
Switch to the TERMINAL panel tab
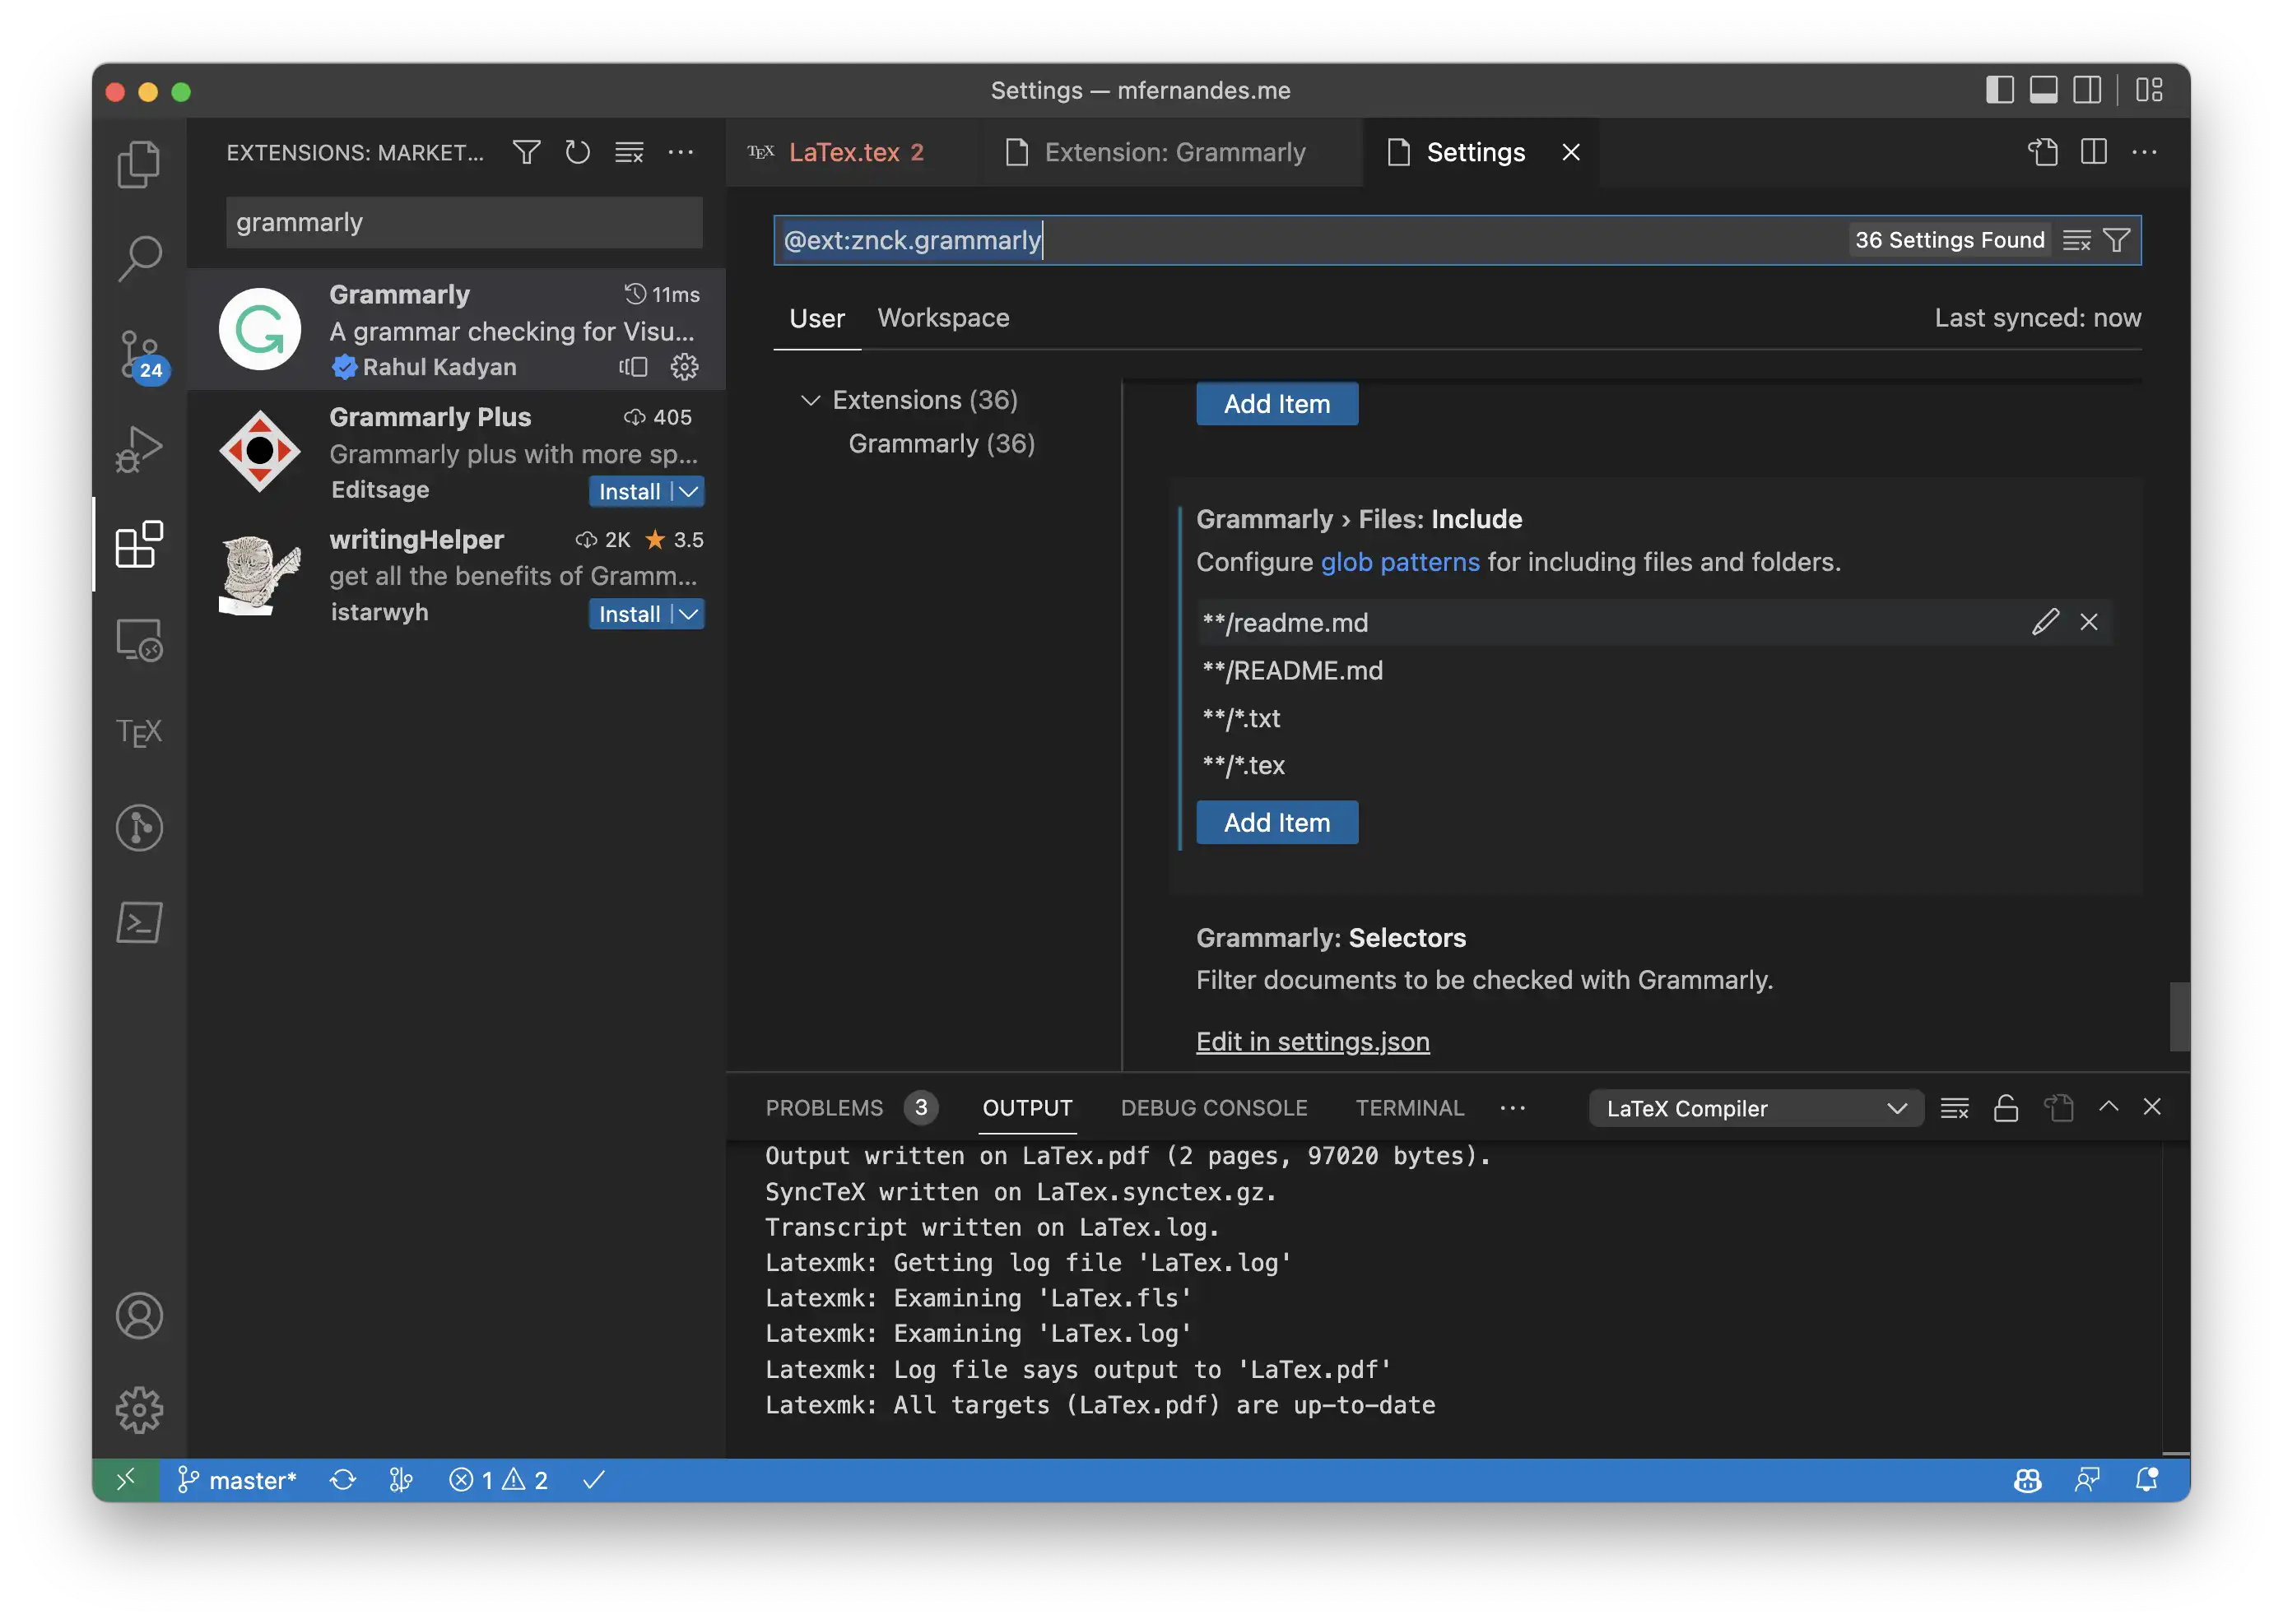click(1409, 1108)
